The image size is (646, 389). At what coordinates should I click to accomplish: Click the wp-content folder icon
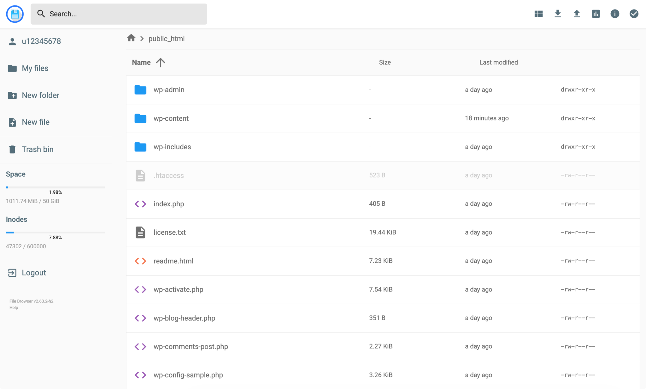(140, 118)
